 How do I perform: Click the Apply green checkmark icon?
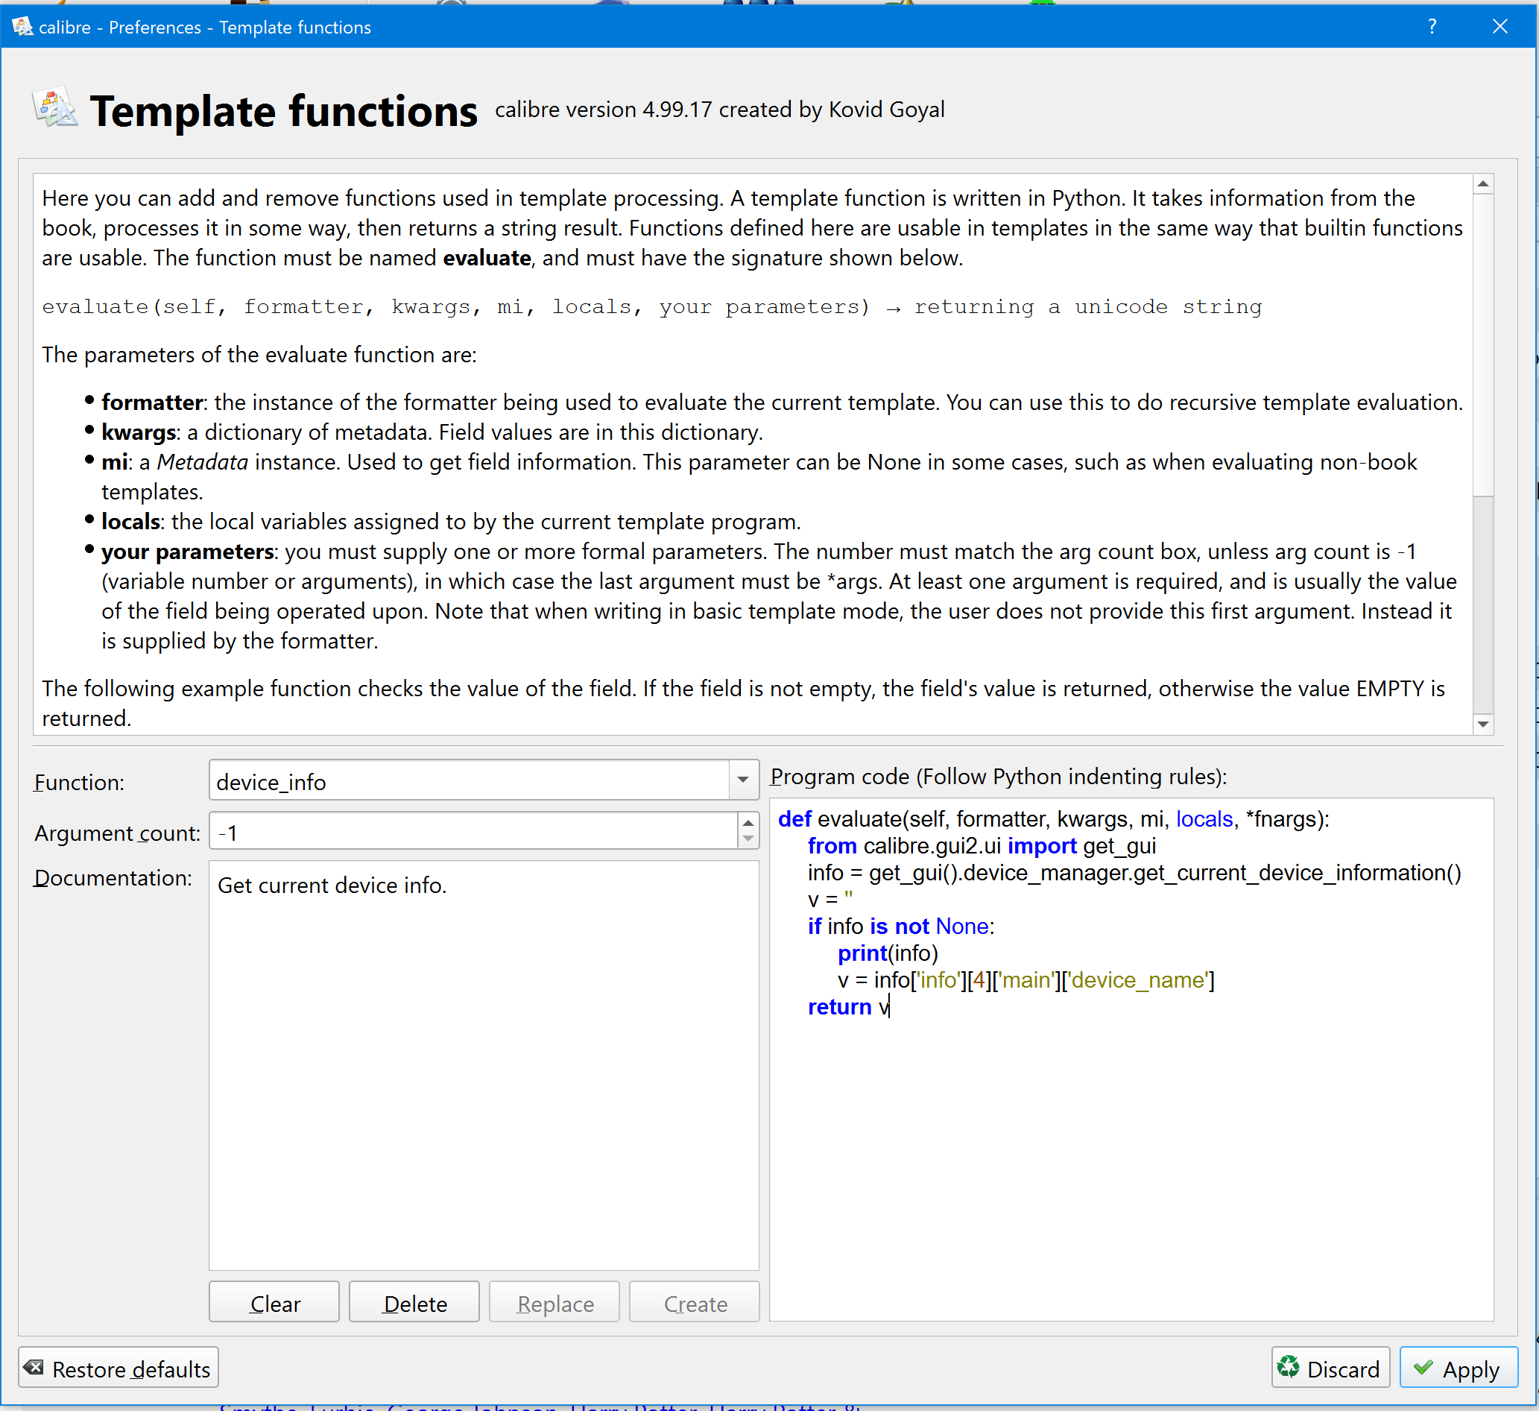pos(1423,1367)
